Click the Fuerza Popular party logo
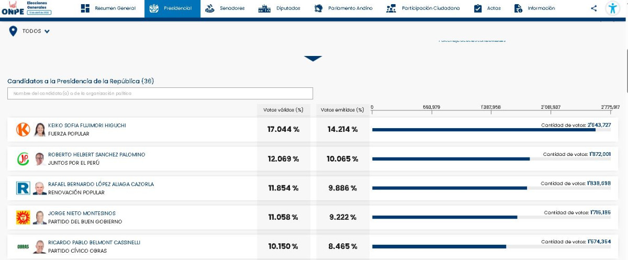This screenshot has height=260, width=628. [23, 130]
